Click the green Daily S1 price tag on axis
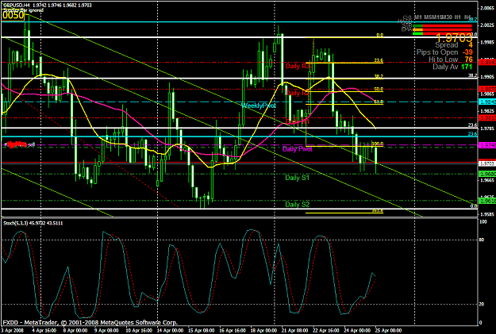496x334 pixels. click(x=487, y=174)
